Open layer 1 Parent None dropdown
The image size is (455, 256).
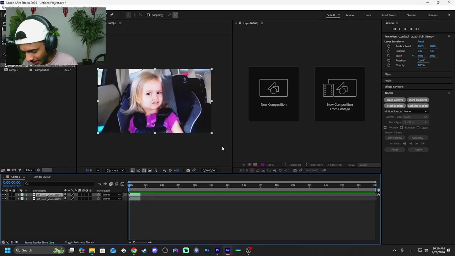(112, 195)
